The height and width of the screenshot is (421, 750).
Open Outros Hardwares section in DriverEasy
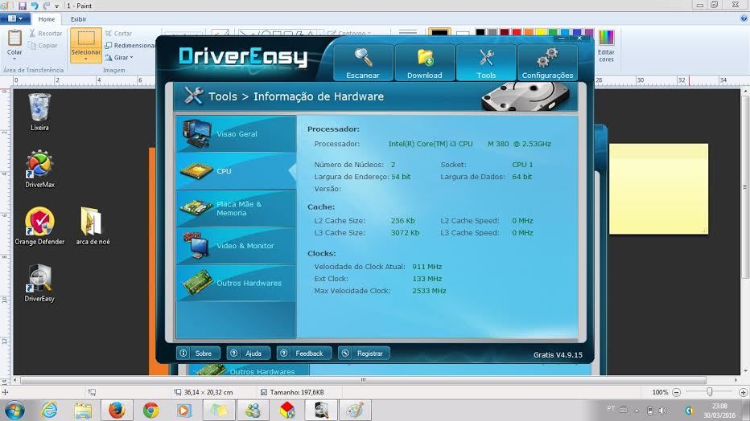coord(237,283)
